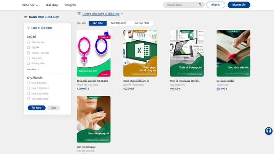This screenshot has width=274, height=154.
Task: Select the Giá cao nhất sort tab
Action: tap(142, 23)
